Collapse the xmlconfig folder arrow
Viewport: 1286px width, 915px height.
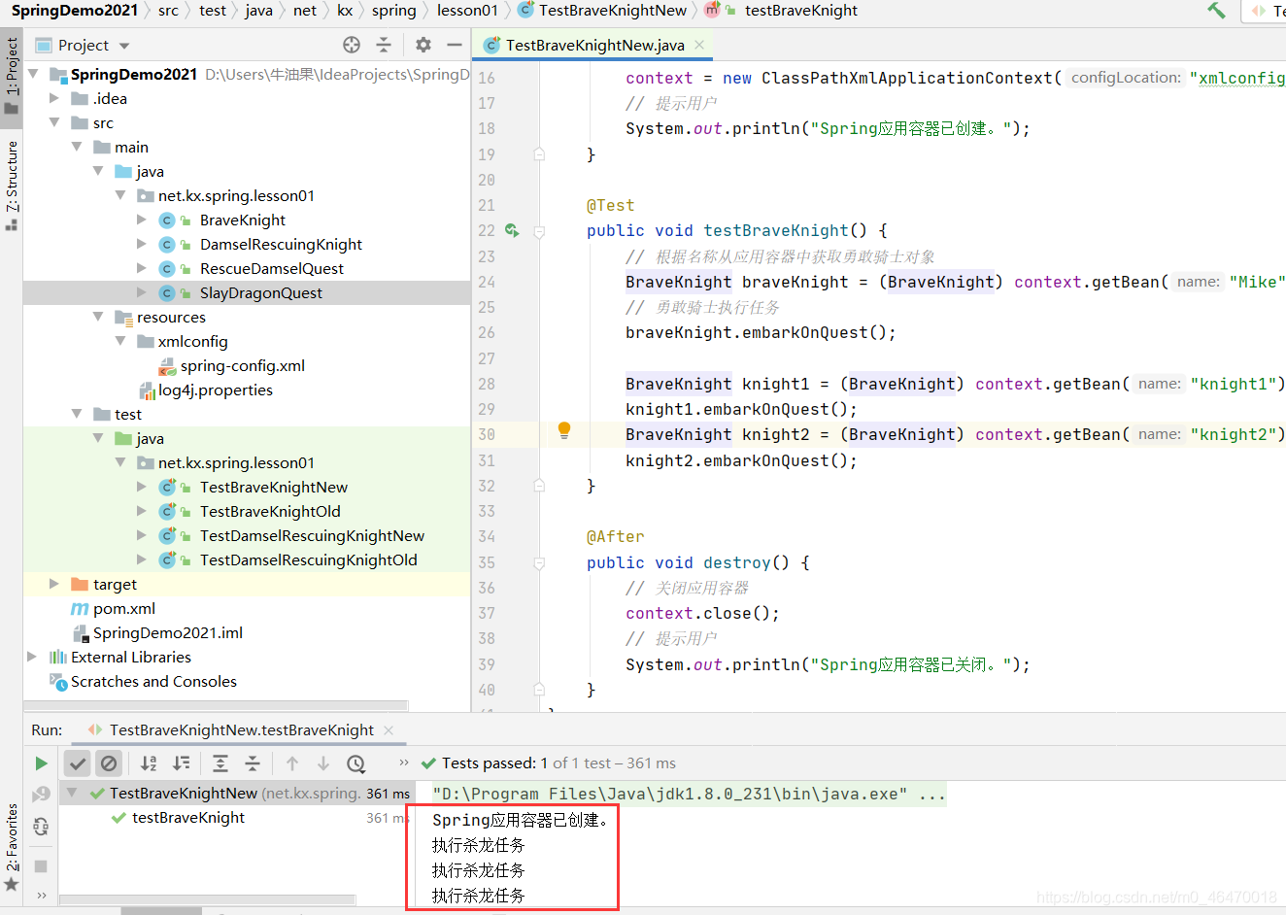click(120, 341)
